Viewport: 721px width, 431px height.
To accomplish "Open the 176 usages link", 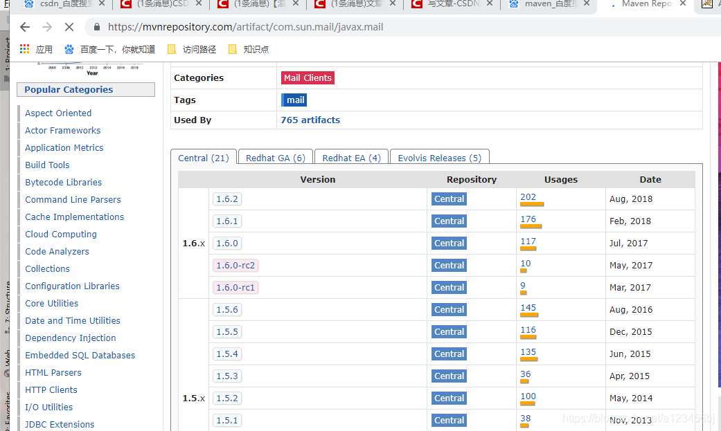I will tap(528, 219).
